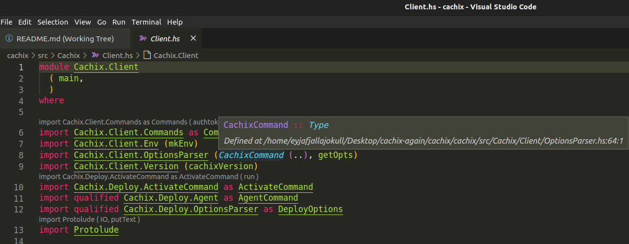
Task: Click cachixVersion on line 9
Action: tap(220, 166)
